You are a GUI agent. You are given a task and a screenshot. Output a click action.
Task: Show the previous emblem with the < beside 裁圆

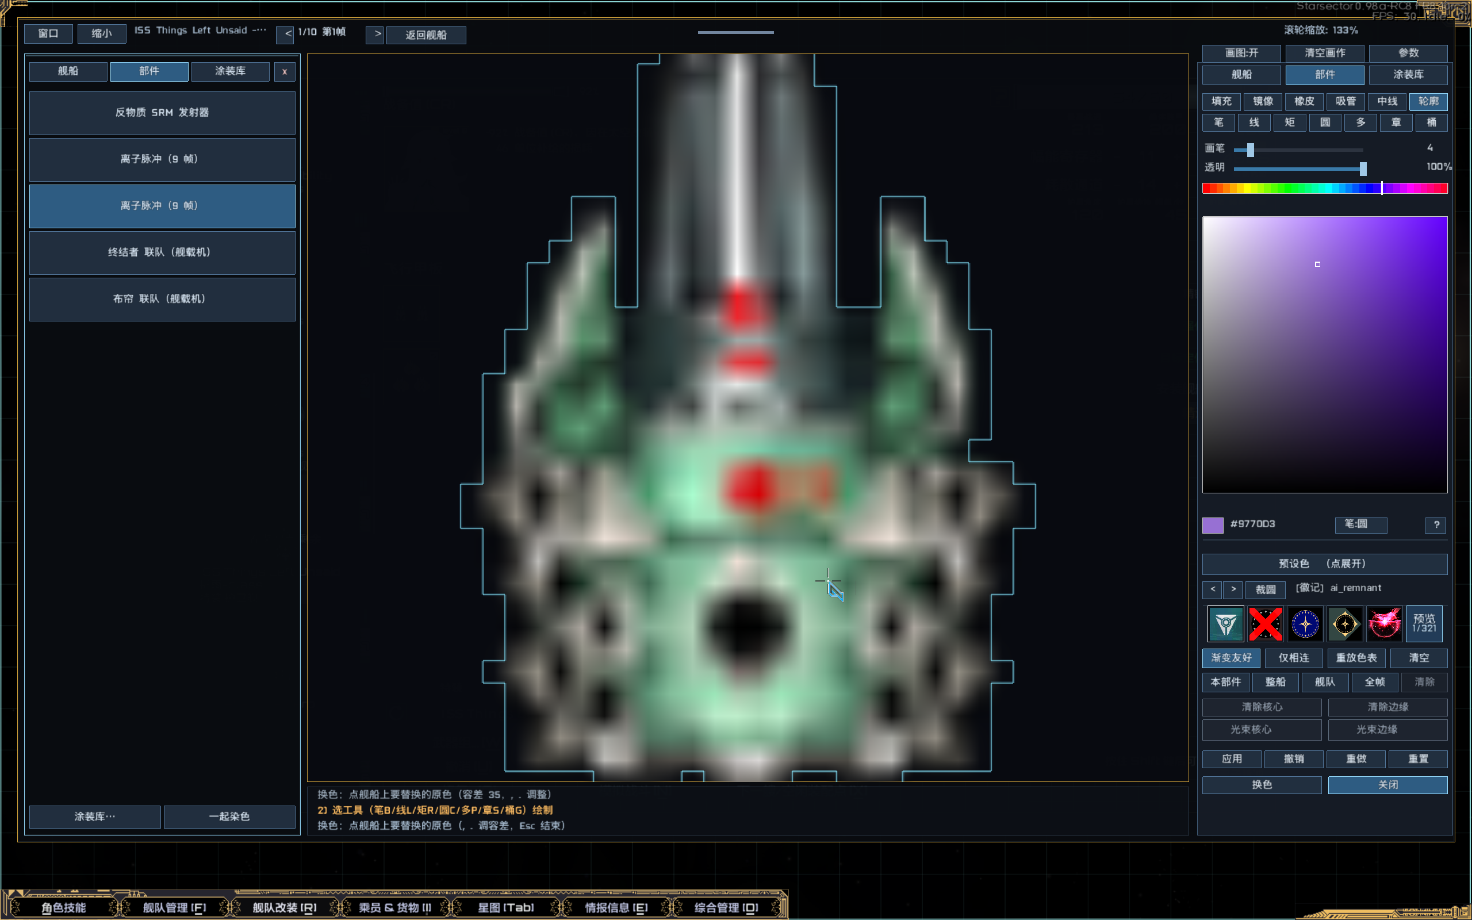click(x=1212, y=589)
